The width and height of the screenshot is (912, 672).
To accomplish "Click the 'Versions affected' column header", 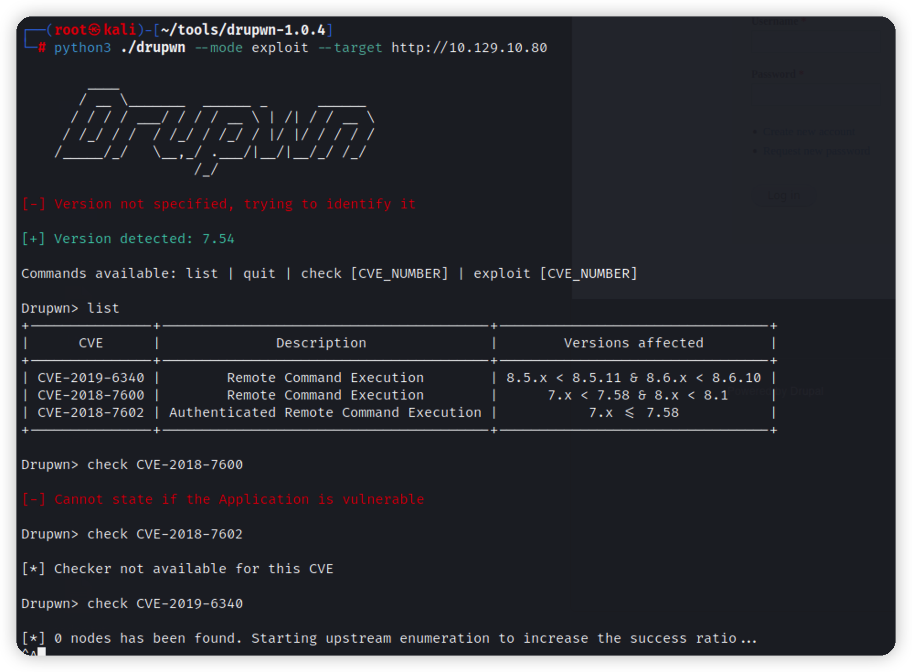I will [x=633, y=343].
